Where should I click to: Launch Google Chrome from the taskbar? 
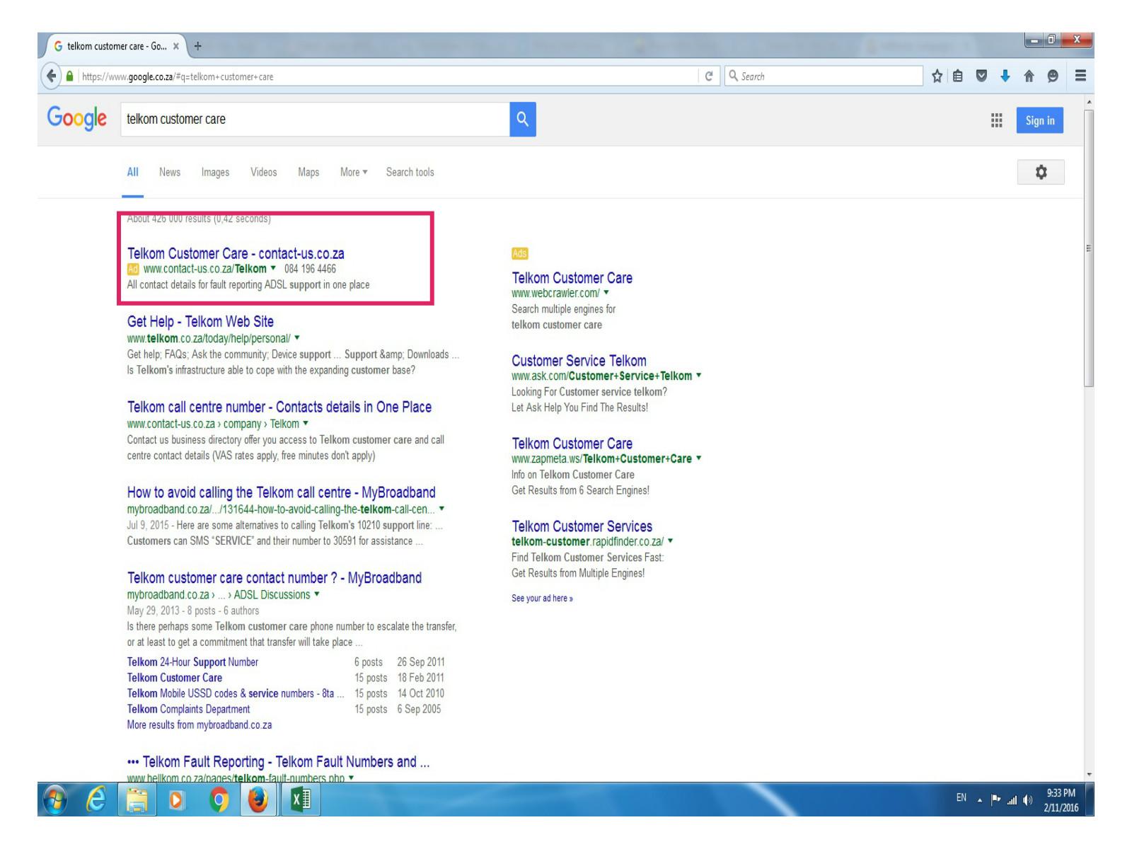219,800
